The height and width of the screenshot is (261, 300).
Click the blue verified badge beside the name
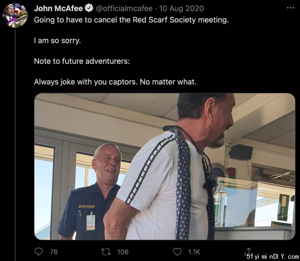coord(89,8)
